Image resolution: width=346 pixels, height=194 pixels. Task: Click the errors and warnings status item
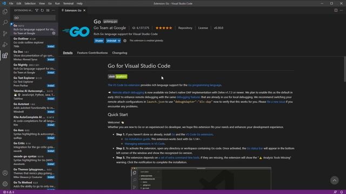9,192
